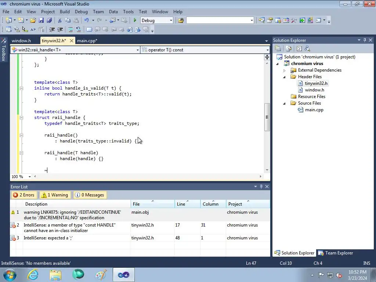The width and height of the screenshot is (376, 282).
Task: Pin the Solution Explorer panel
Action: (x=365, y=40)
